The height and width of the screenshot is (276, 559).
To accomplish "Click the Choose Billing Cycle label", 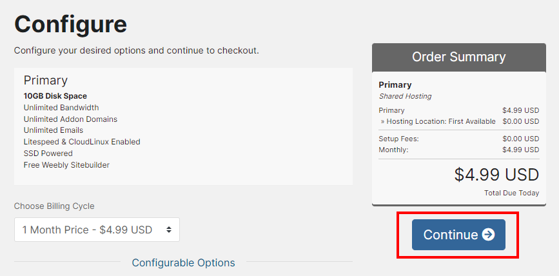I will coord(54,206).
